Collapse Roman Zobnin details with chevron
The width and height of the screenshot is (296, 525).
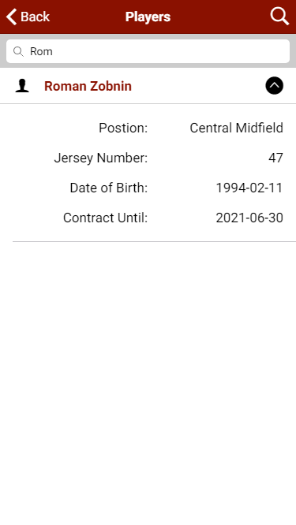click(274, 86)
